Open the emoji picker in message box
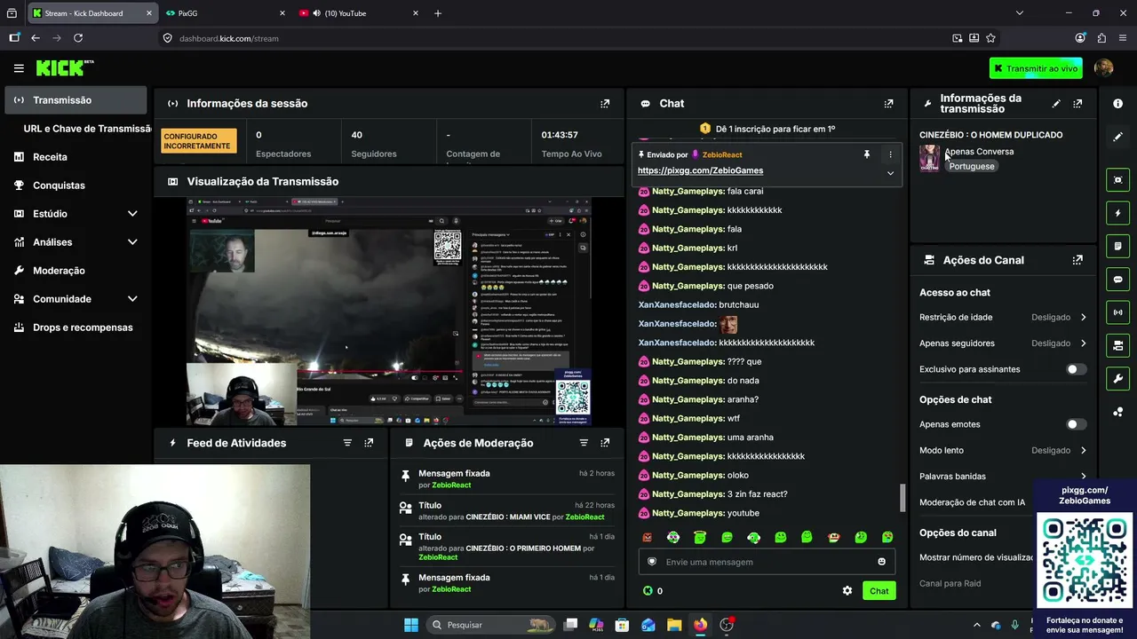This screenshot has width=1137, height=639. coord(881,562)
